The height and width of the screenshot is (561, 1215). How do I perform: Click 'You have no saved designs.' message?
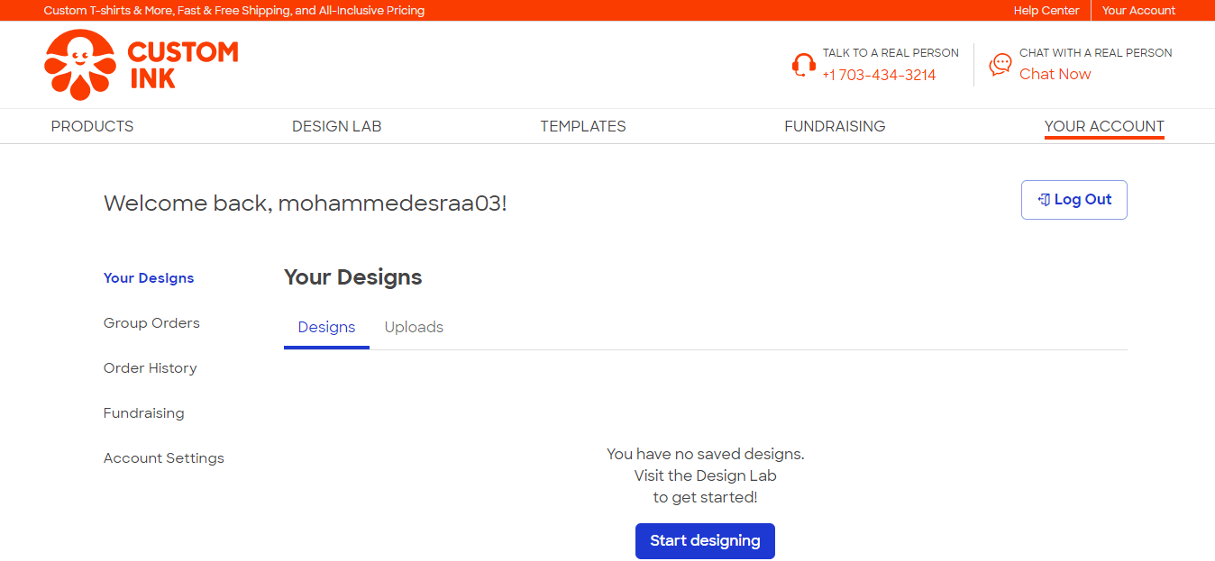705,454
